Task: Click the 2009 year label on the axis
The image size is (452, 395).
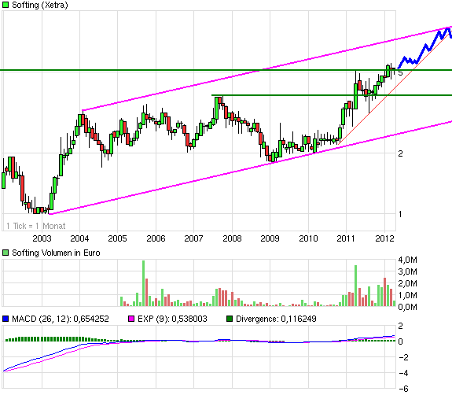Action: [x=270, y=238]
